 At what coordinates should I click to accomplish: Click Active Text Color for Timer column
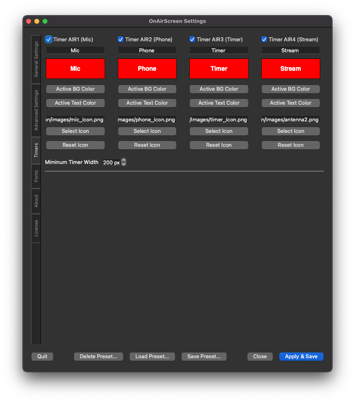coord(219,103)
